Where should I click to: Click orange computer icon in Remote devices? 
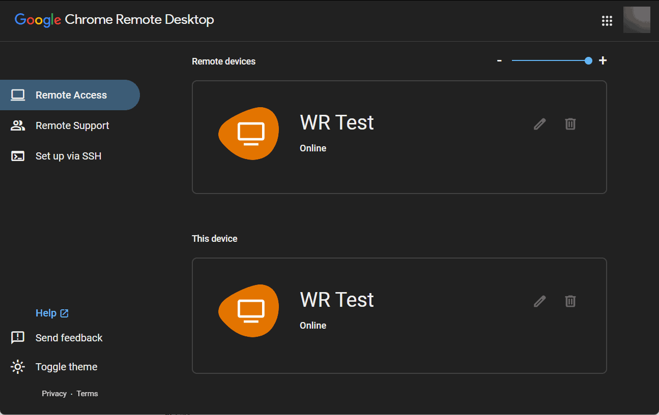(x=249, y=134)
